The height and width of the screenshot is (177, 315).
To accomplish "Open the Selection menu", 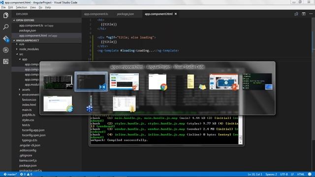I will click(21, 7).
